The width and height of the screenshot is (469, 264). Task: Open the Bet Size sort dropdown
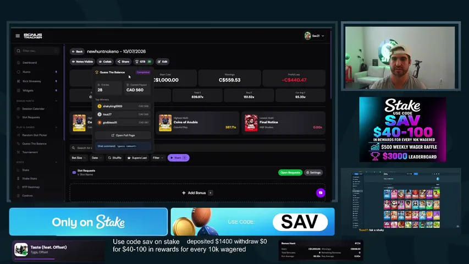click(79, 158)
